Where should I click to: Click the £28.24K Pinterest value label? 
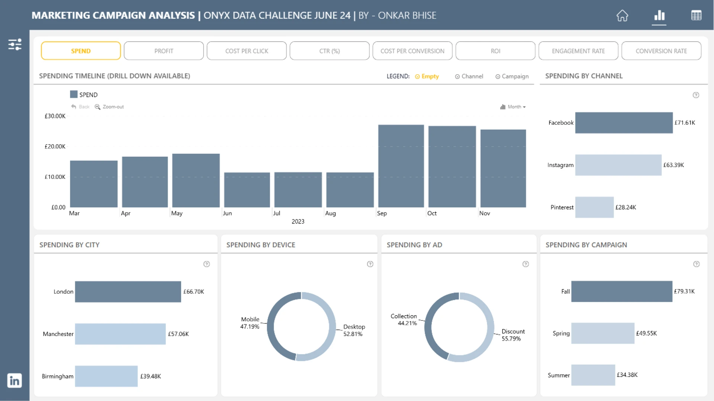625,207
